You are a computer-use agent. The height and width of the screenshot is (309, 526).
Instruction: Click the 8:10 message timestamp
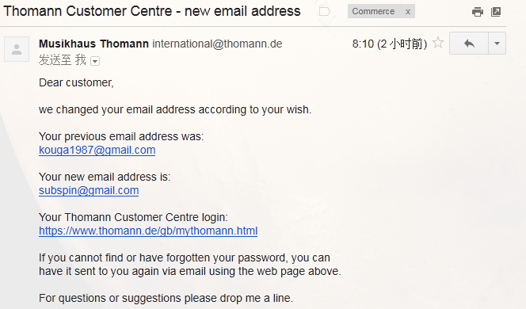click(x=390, y=44)
